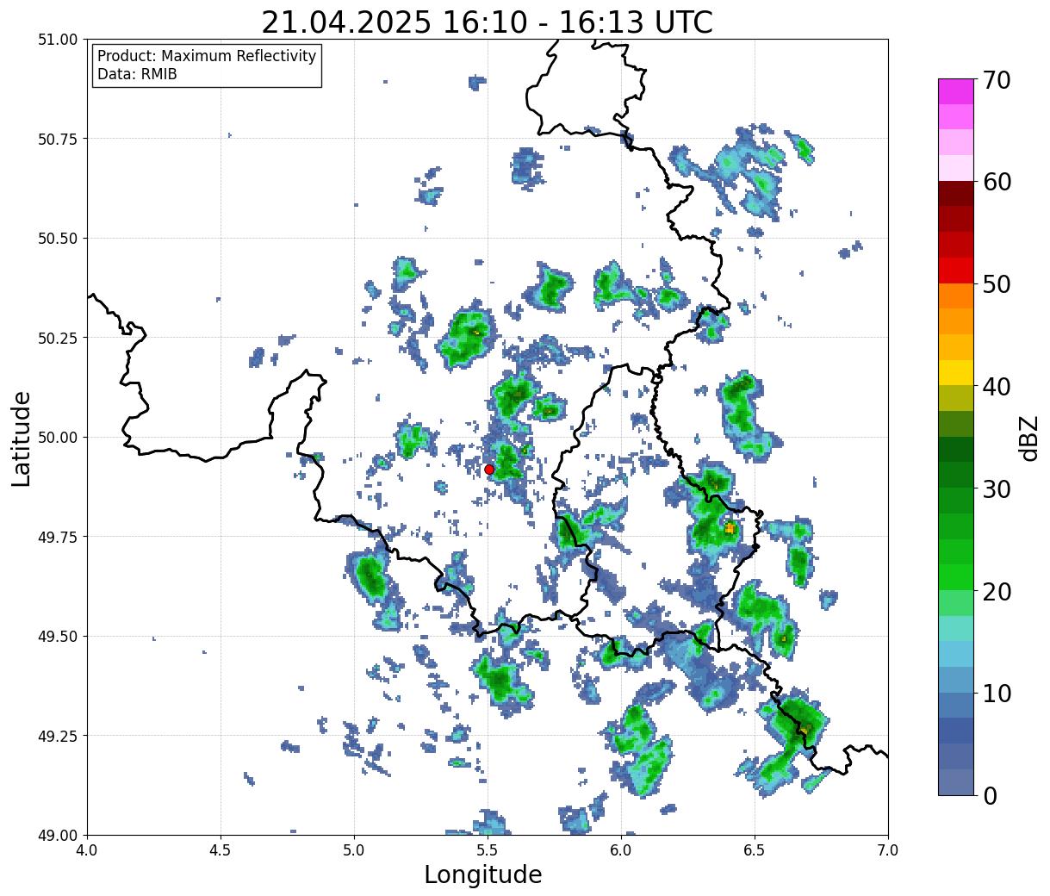Screen dimensions: 1050x896
Task: Click the latitude tick label 50.75
Action: [x=58, y=139]
